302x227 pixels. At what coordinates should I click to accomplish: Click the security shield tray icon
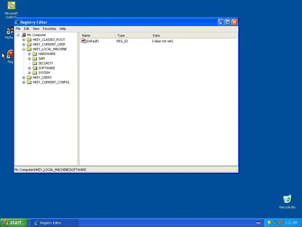pos(269,223)
